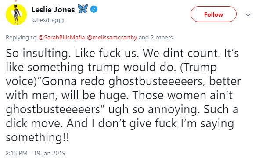Image resolution: width=259 pixels, height=158 pixels.
Task: Follow the Leslie Jones account
Action: click(x=213, y=14)
